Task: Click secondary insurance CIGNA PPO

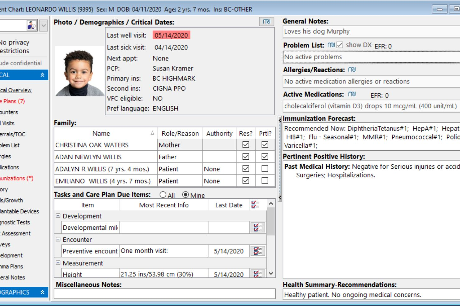Action: point(169,88)
